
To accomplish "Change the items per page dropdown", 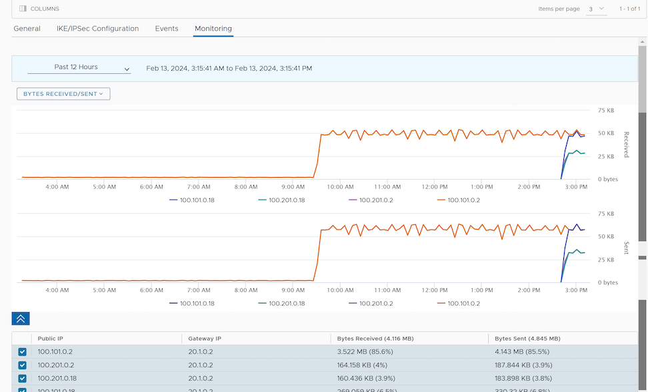I will (596, 9).
